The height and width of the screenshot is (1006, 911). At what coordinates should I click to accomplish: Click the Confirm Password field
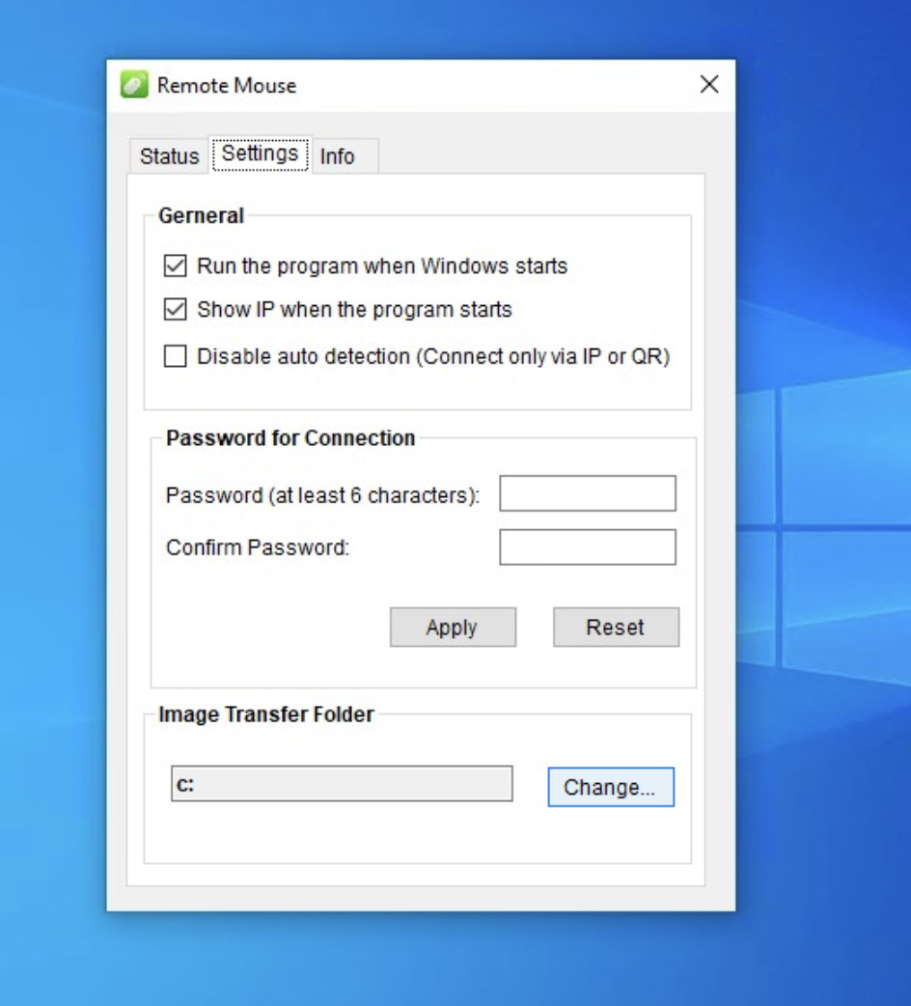588,547
